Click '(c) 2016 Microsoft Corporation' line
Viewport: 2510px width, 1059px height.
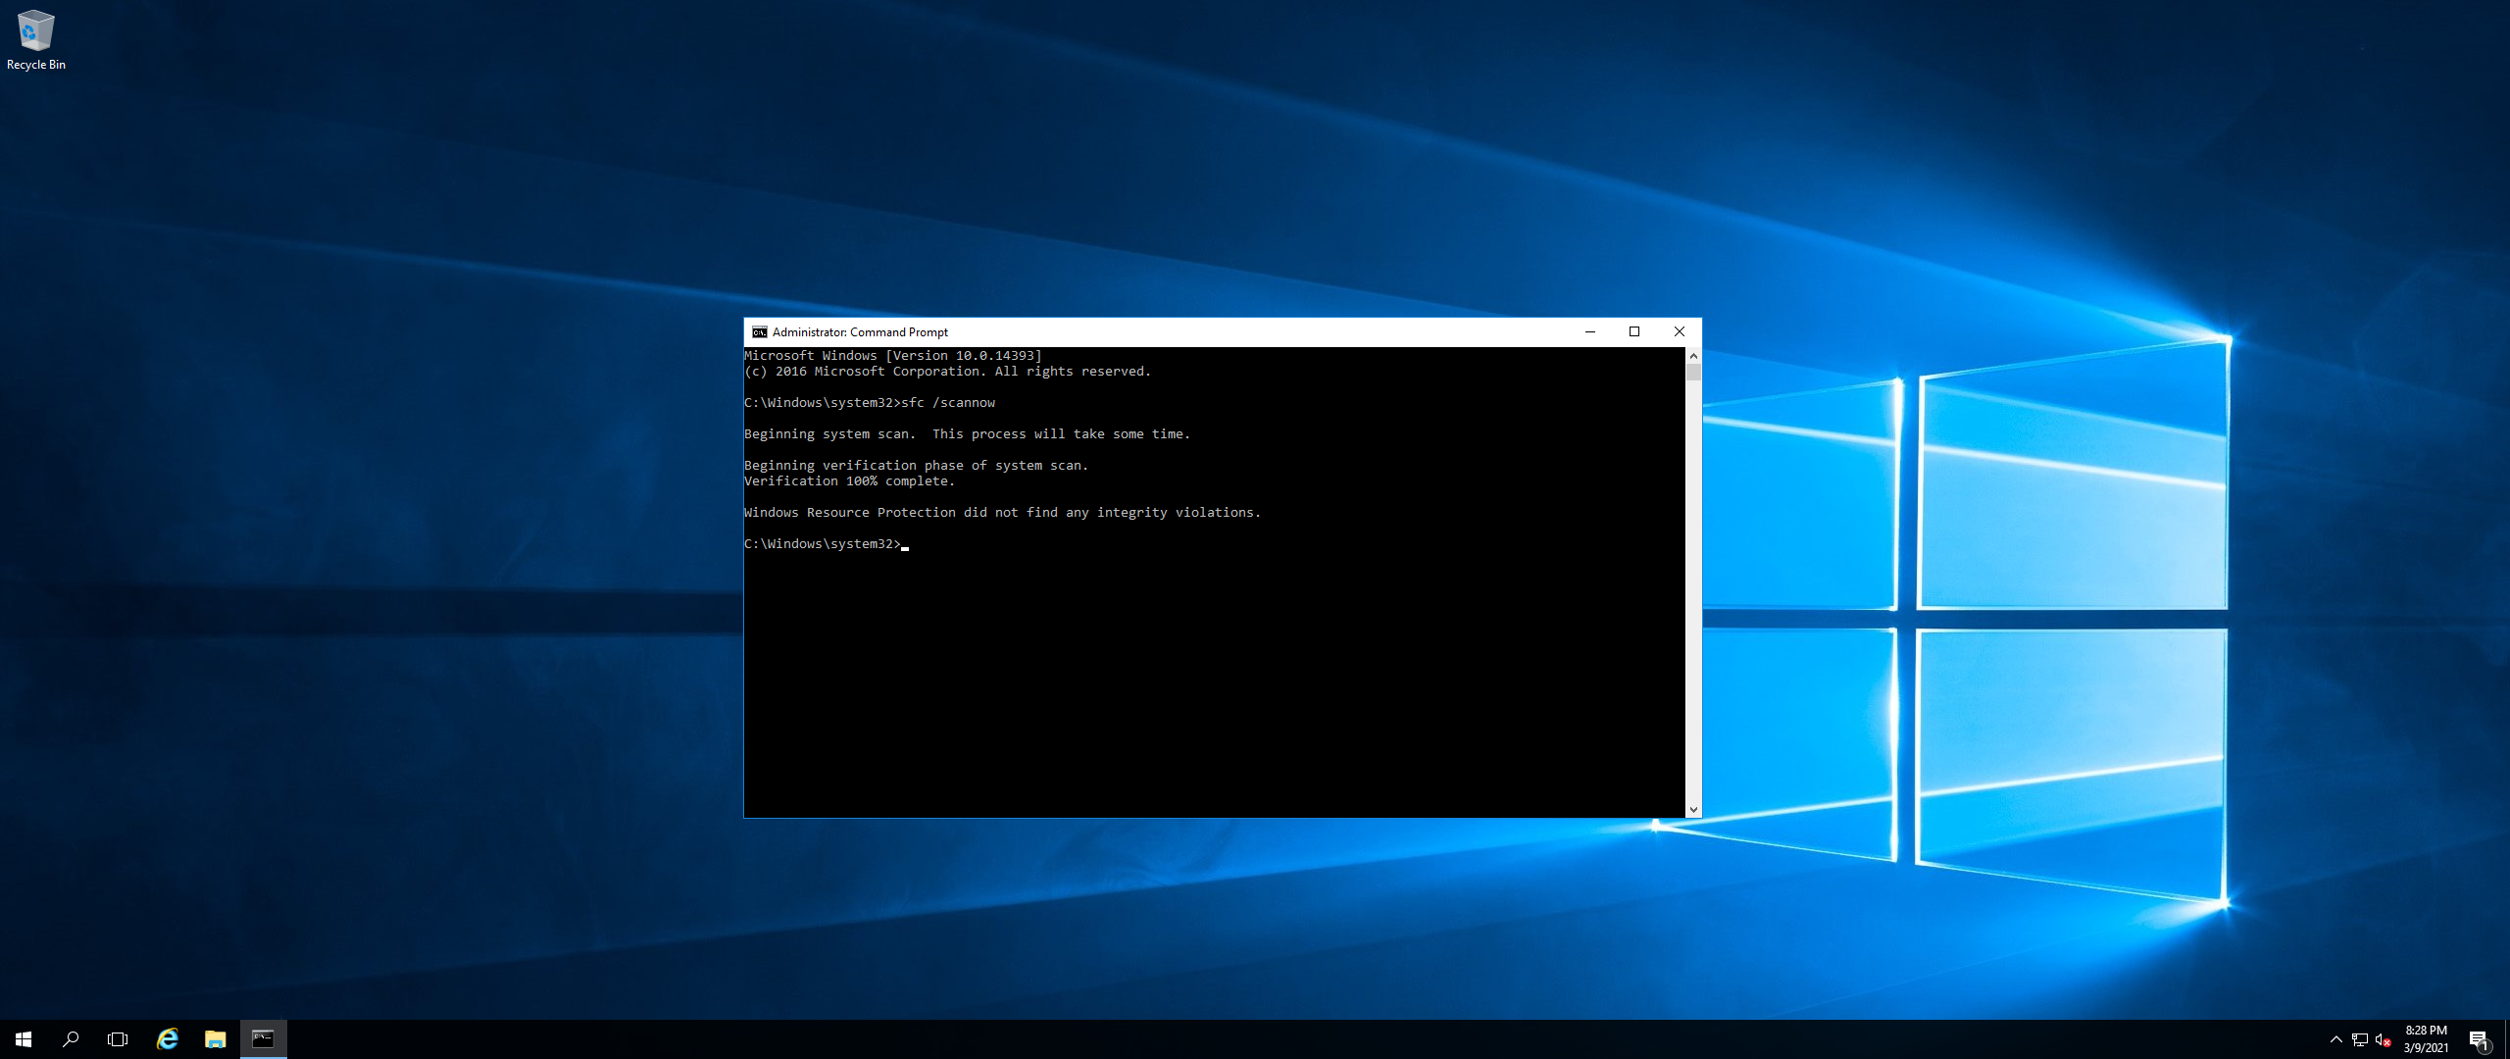947,372
